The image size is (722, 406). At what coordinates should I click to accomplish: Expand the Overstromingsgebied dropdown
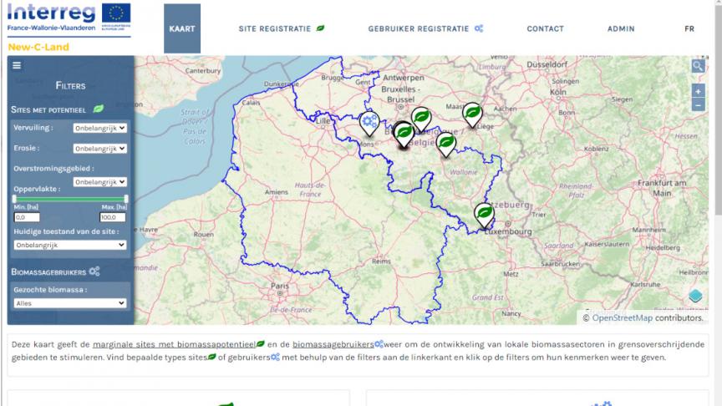click(99, 181)
